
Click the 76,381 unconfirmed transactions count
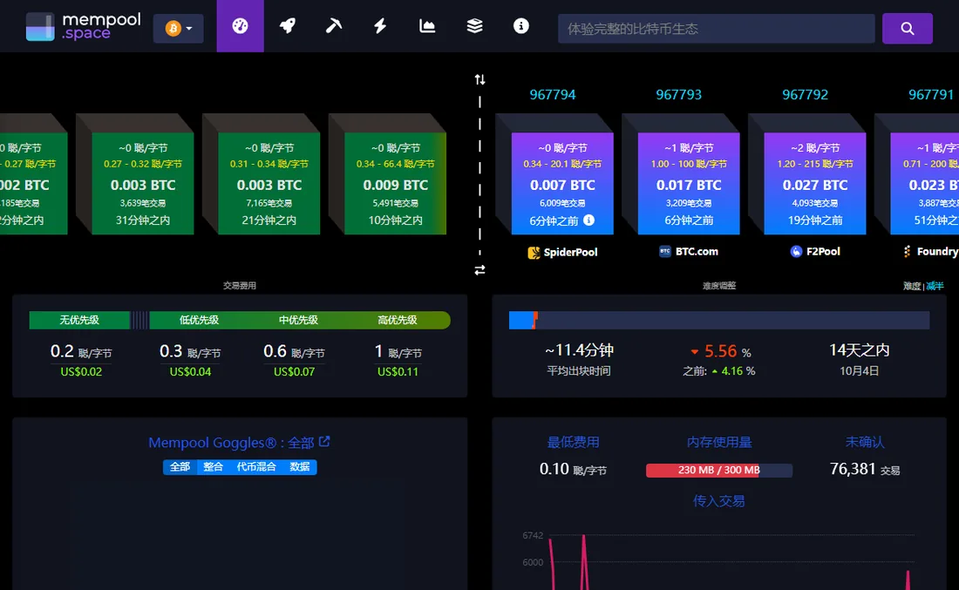[864, 469]
